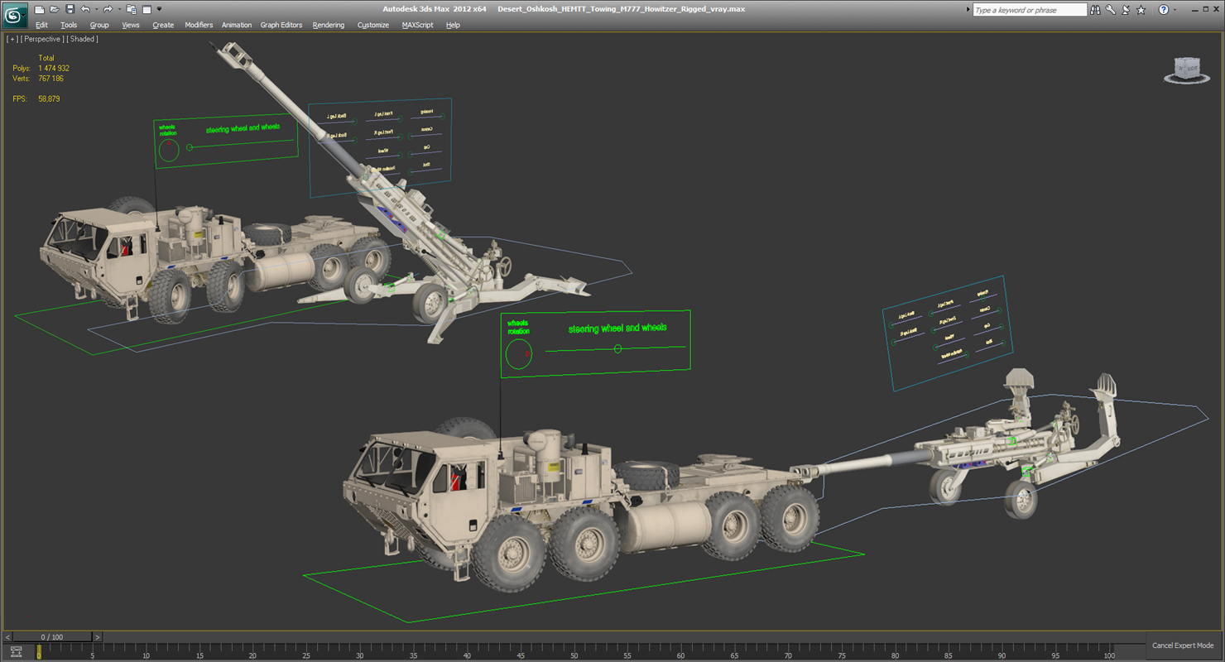
Task: Click the time slider showing 0 / 100
Action: pyautogui.click(x=51, y=637)
